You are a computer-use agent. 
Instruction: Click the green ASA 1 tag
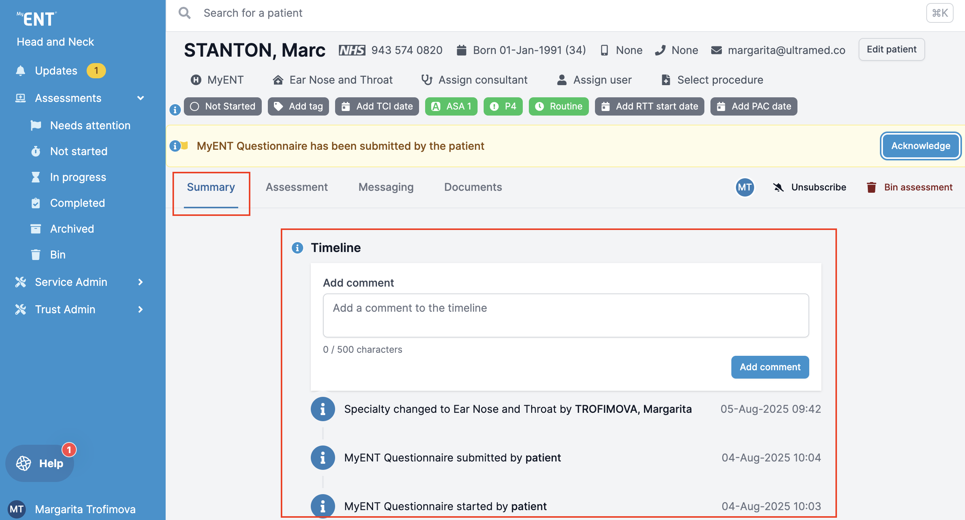[x=451, y=106]
